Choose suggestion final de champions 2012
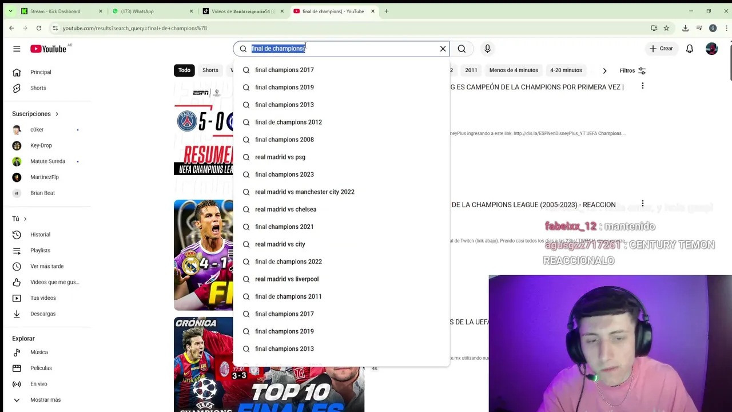Image resolution: width=732 pixels, height=412 pixels. [341, 122]
